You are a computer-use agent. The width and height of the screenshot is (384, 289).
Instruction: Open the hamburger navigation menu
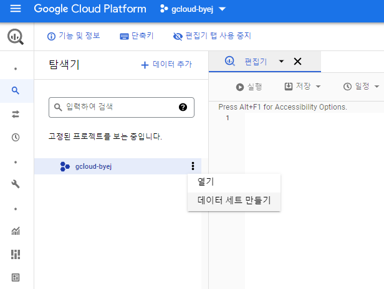pyautogui.click(x=16, y=9)
